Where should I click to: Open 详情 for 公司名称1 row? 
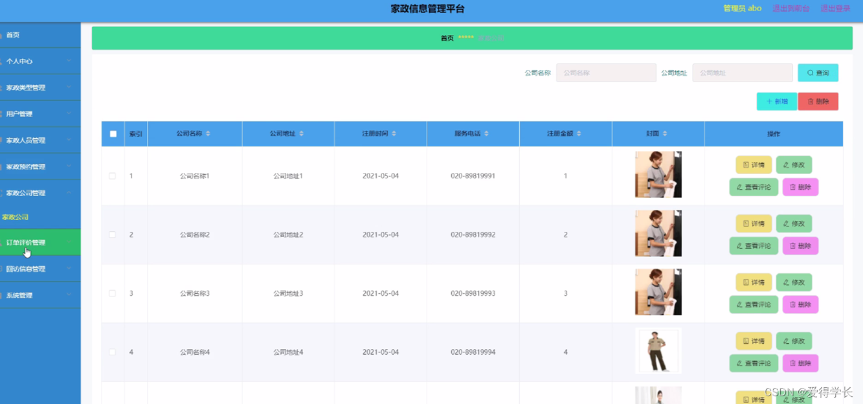tap(754, 165)
